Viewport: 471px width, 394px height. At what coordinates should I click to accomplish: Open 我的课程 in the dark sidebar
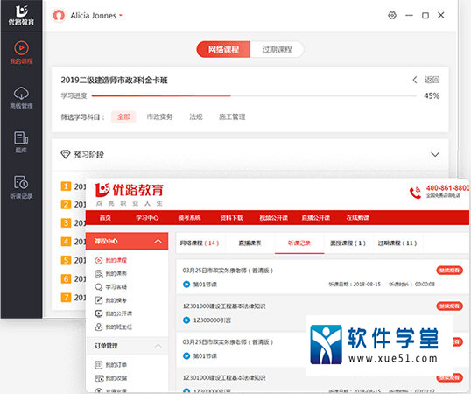(21, 53)
